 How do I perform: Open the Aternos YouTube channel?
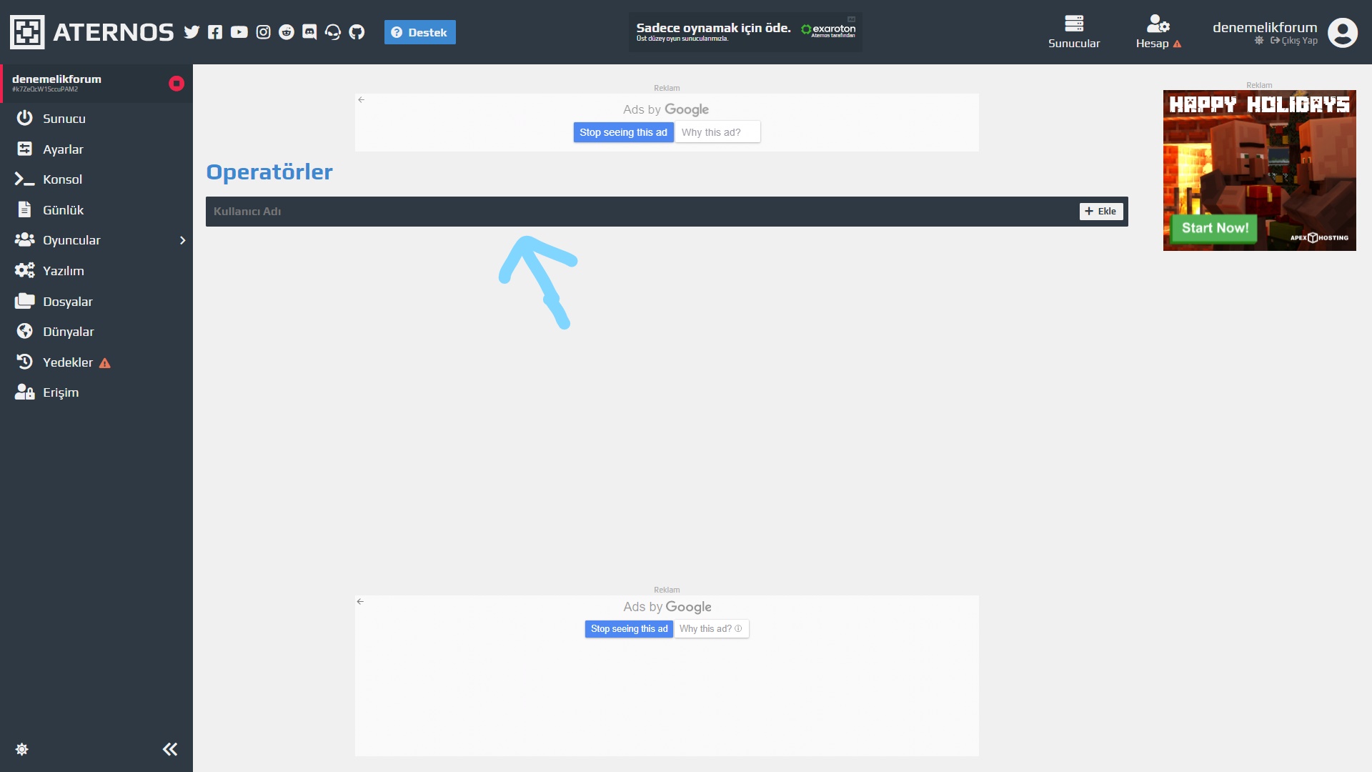239,32
